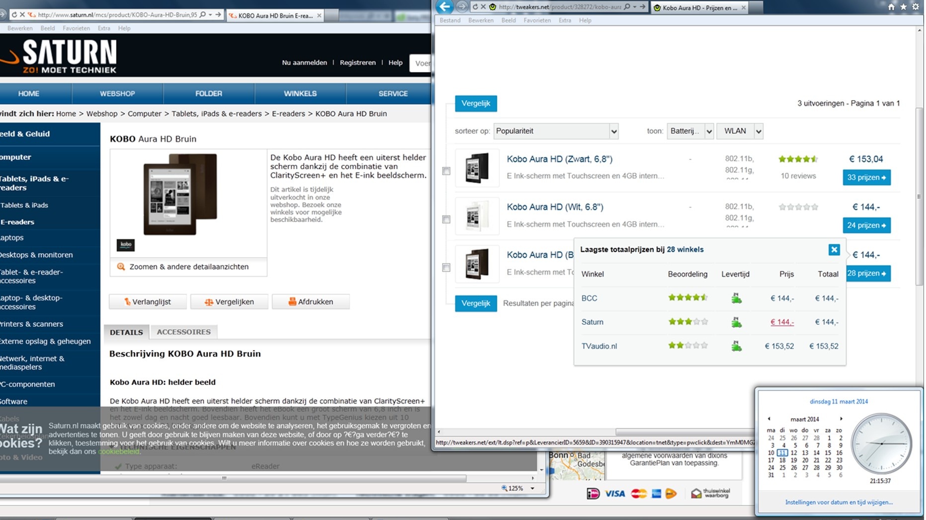This screenshot has width=926, height=520.
Task: Open Bewerken menu in Saturn window
Action: pos(20,28)
